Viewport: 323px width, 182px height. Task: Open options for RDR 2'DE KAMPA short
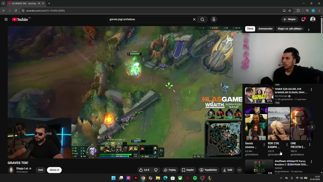pyautogui.click(x=287, y=145)
